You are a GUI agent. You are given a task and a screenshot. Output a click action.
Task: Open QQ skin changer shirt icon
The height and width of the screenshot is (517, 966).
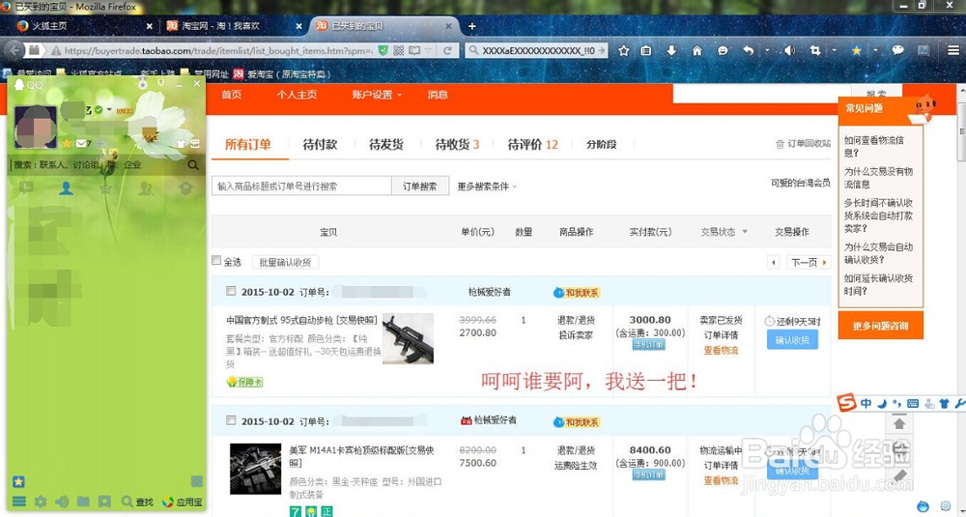coord(180,144)
